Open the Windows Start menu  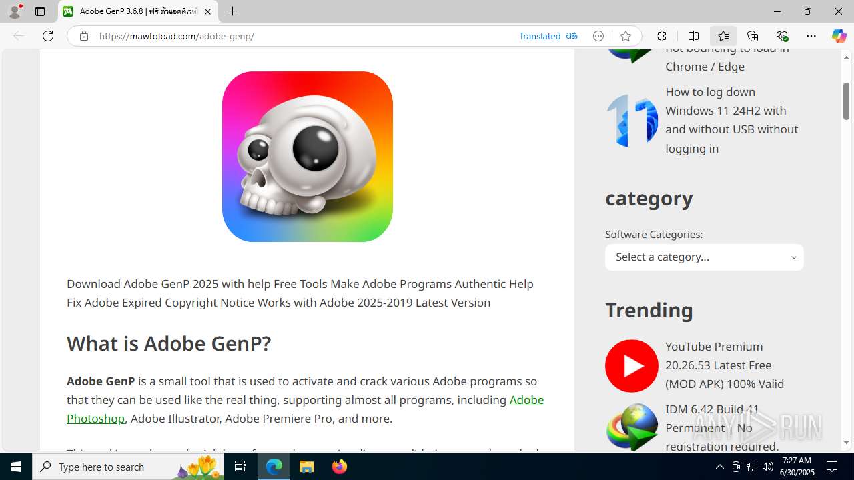click(16, 467)
